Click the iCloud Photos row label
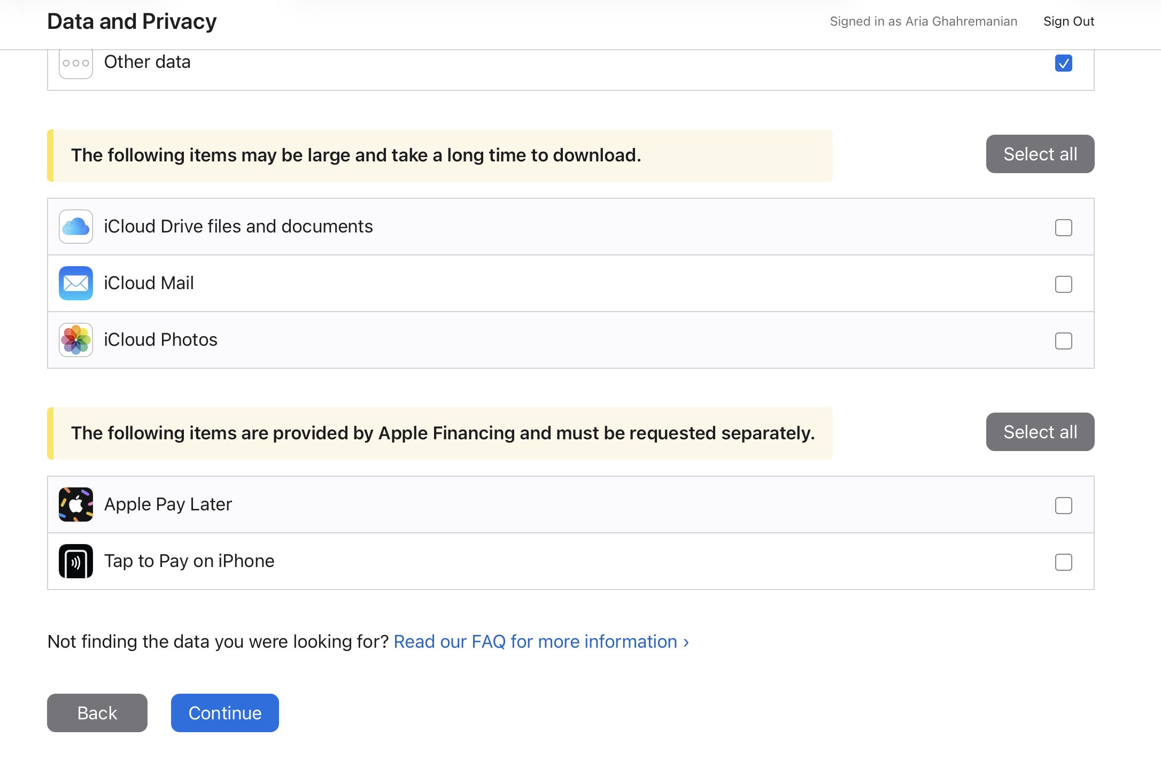This screenshot has height=776, width=1161. click(x=160, y=340)
